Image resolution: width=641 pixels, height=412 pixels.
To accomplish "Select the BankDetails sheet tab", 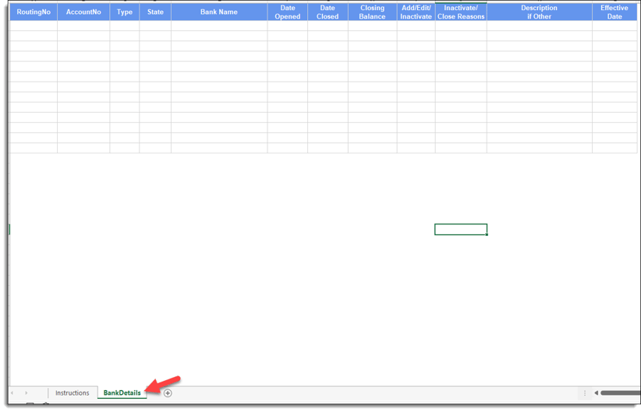I will click(x=122, y=393).
